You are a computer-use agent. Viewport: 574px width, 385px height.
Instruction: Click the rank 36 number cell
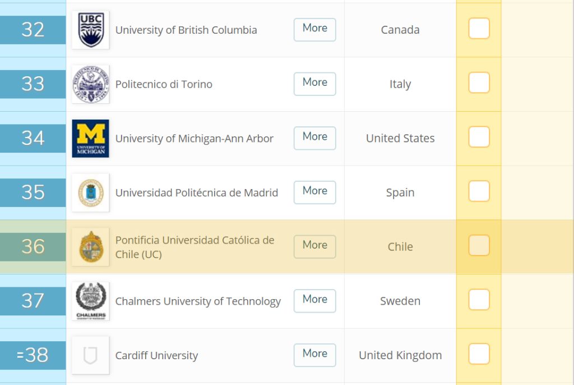tap(33, 247)
